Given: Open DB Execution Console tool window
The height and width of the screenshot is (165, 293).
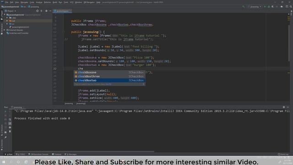Looking at the screenshot, I should 38,154.
